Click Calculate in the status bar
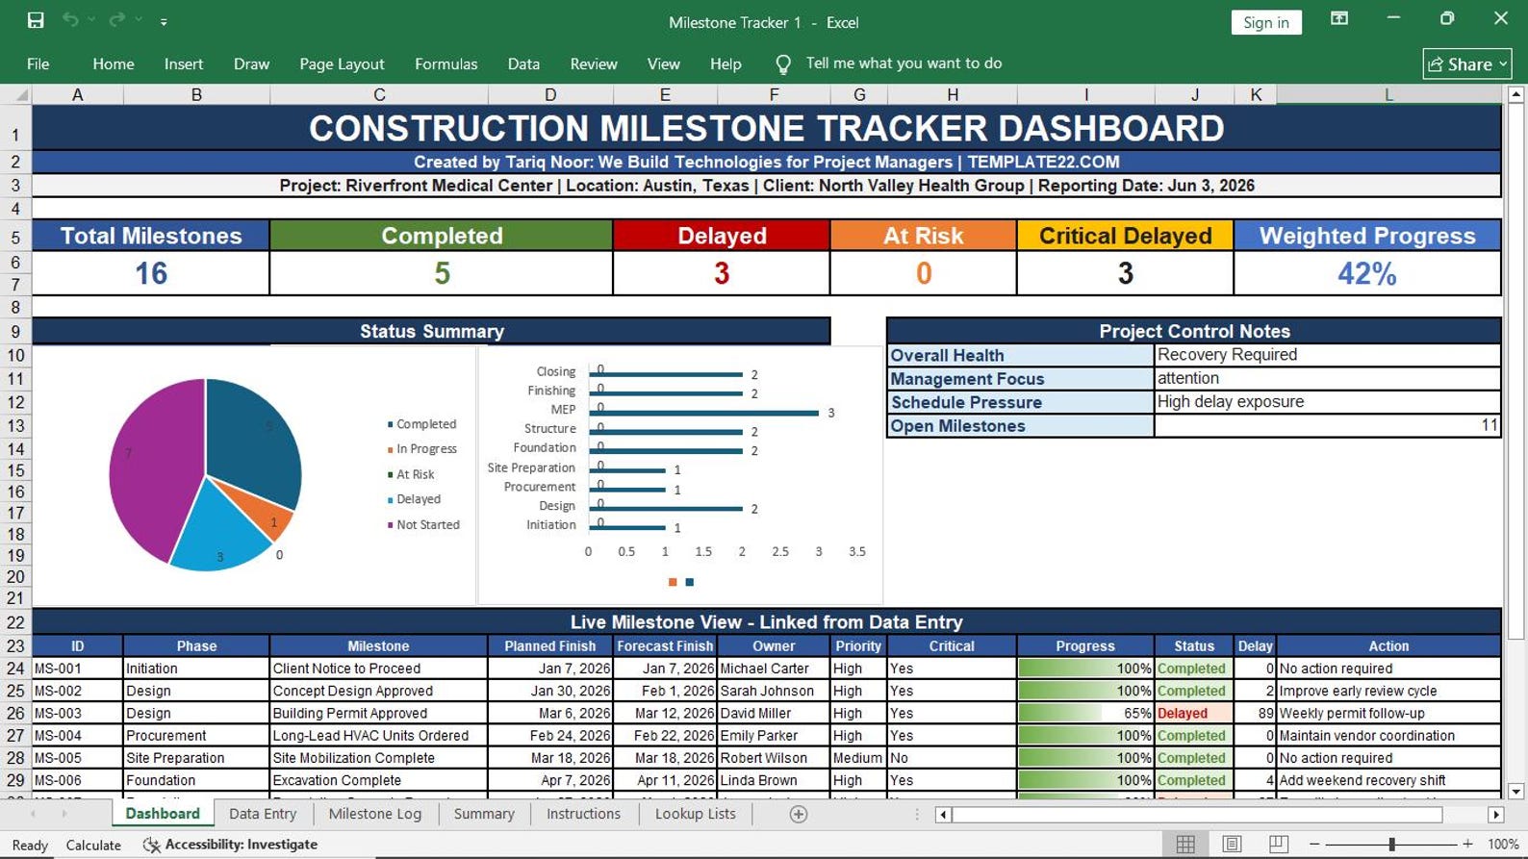 point(93,846)
